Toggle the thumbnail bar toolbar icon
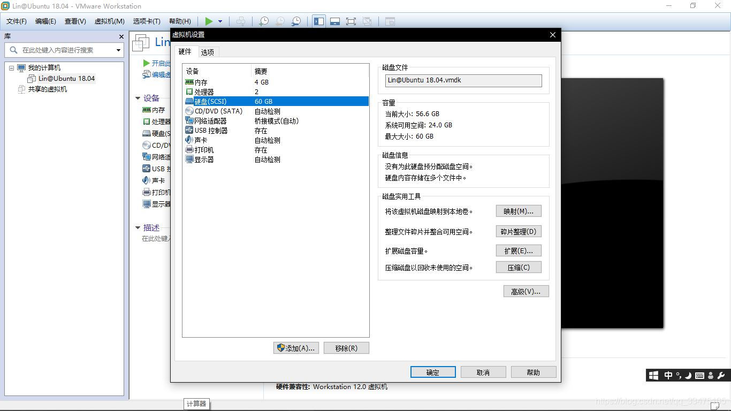Image resolution: width=731 pixels, height=411 pixels. [335, 21]
